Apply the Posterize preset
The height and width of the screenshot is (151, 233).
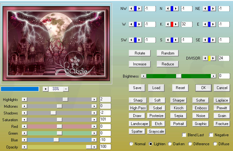[156, 116]
